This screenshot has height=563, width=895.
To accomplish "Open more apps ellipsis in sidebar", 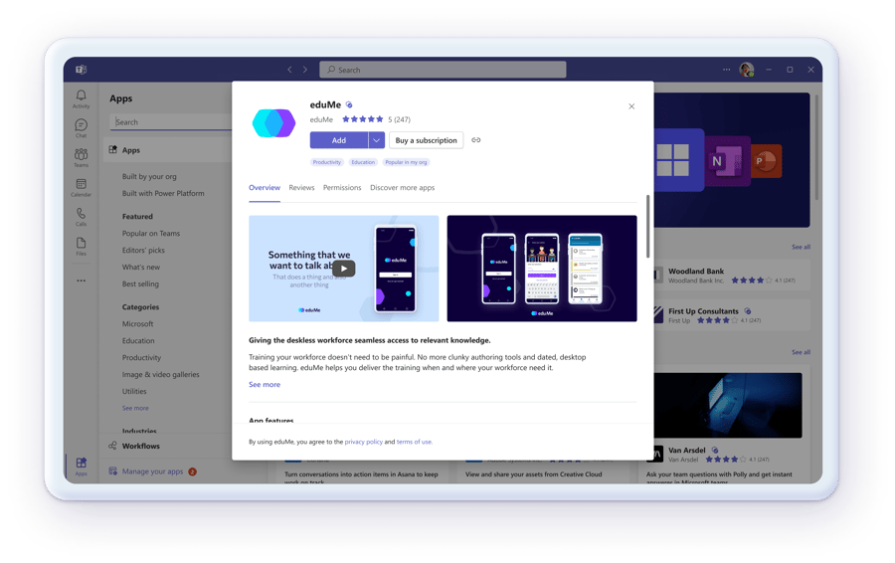I will point(82,281).
